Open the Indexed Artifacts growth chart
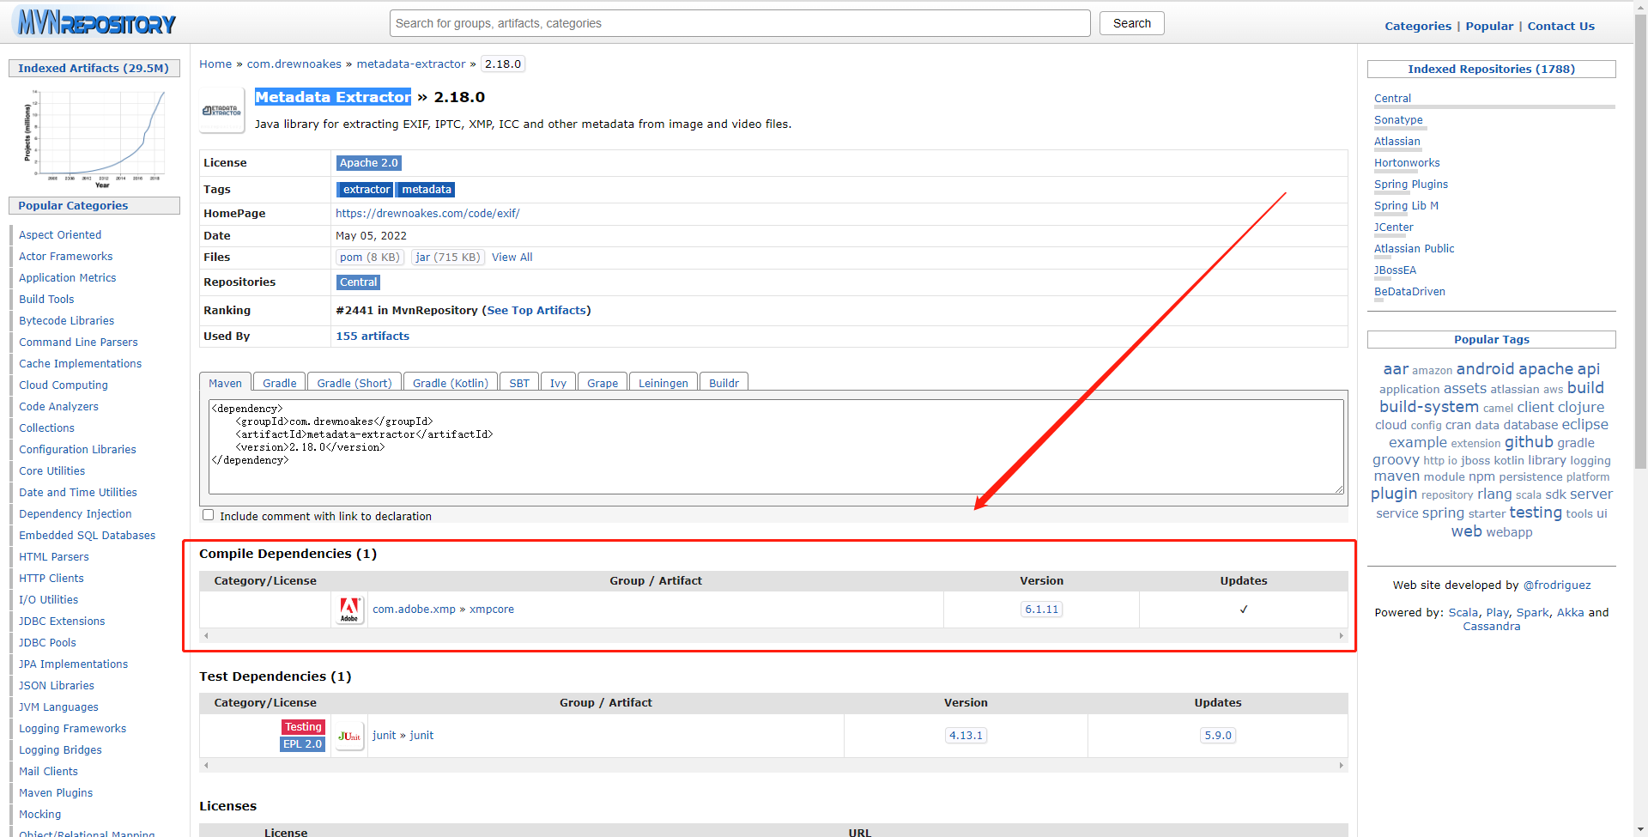The height and width of the screenshot is (837, 1648). tap(94, 137)
